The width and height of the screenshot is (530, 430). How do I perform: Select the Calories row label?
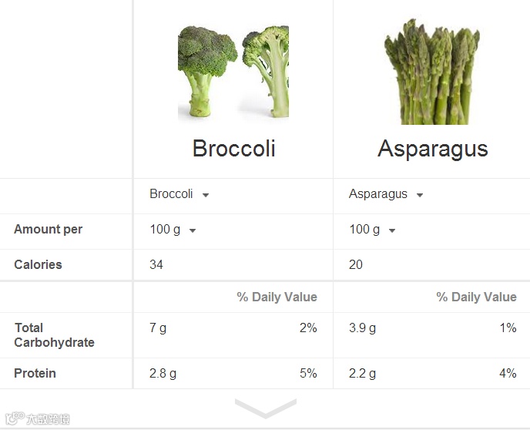38,264
